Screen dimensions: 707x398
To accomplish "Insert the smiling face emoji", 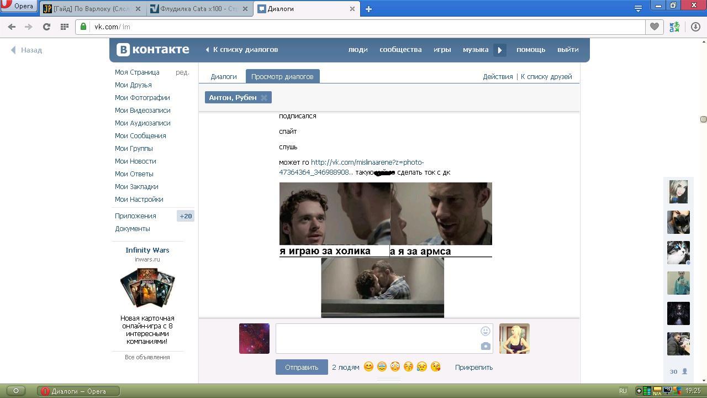I will click(x=368, y=366).
